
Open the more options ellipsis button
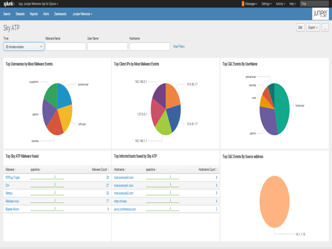[325, 28]
